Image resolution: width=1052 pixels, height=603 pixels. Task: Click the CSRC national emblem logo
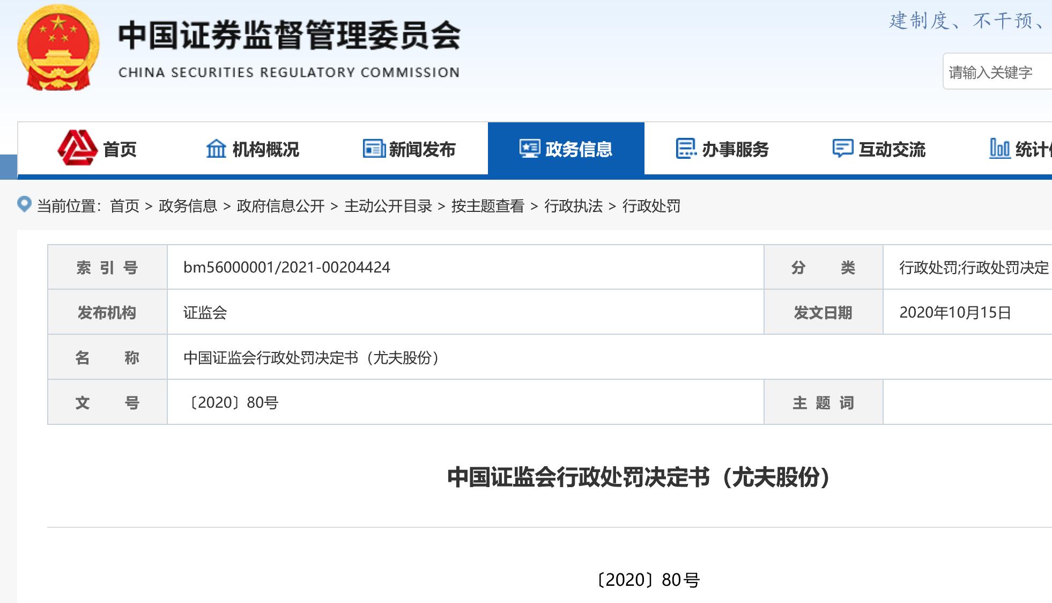tap(58, 47)
